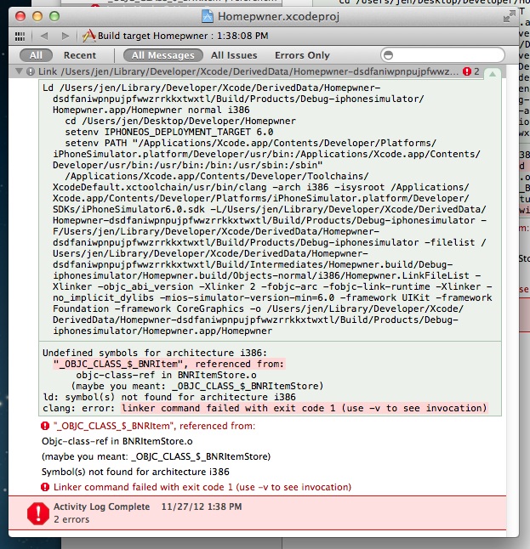Click the log search field
The image size is (530, 549).
pyautogui.click(x=442, y=55)
